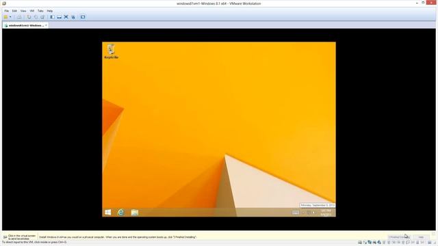Viewport: 438px width, 246px height.
Task: Click the guest volume tray icon
Action: [314, 213]
